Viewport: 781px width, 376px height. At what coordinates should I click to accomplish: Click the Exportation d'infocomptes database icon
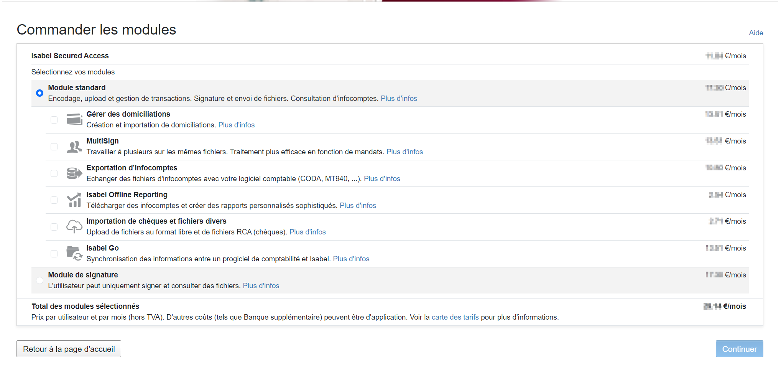click(x=74, y=173)
